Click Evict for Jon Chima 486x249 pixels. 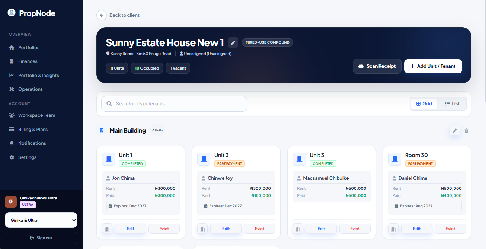164,229
